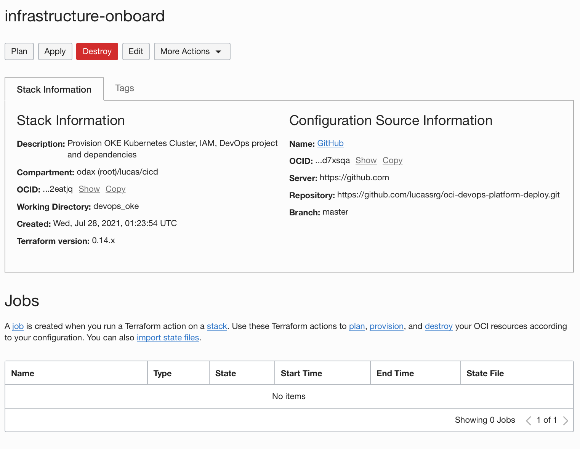580x449 pixels.
Task: Follow the plan link in Jobs description
Action: (357, 326)
